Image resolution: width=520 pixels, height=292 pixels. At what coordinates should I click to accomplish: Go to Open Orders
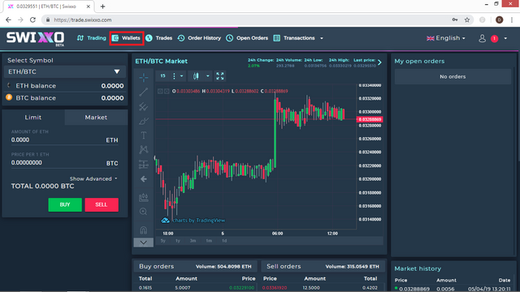247,38
